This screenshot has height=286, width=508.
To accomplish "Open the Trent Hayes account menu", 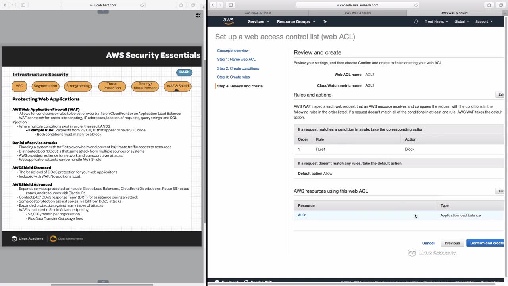I will point(437,21).
